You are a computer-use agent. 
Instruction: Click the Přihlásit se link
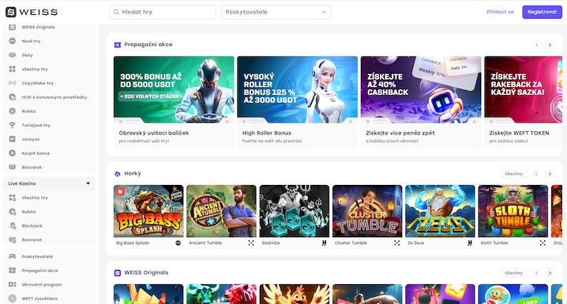coord(500,12)
